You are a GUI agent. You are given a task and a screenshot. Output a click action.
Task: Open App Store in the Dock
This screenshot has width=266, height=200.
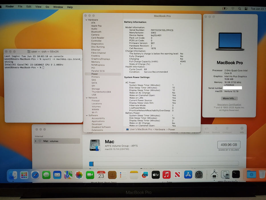(188, 175)
